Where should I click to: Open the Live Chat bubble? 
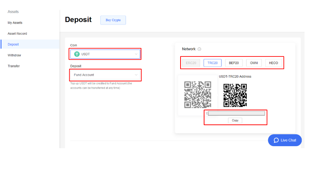point(285,140)
